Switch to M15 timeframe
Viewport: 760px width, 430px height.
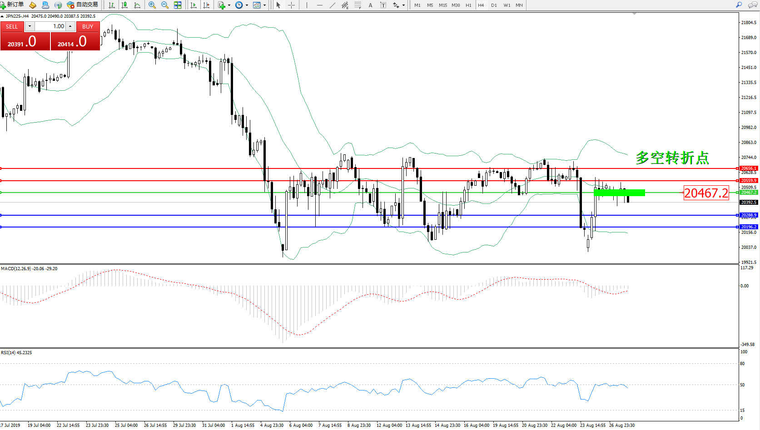coord(442,5)
